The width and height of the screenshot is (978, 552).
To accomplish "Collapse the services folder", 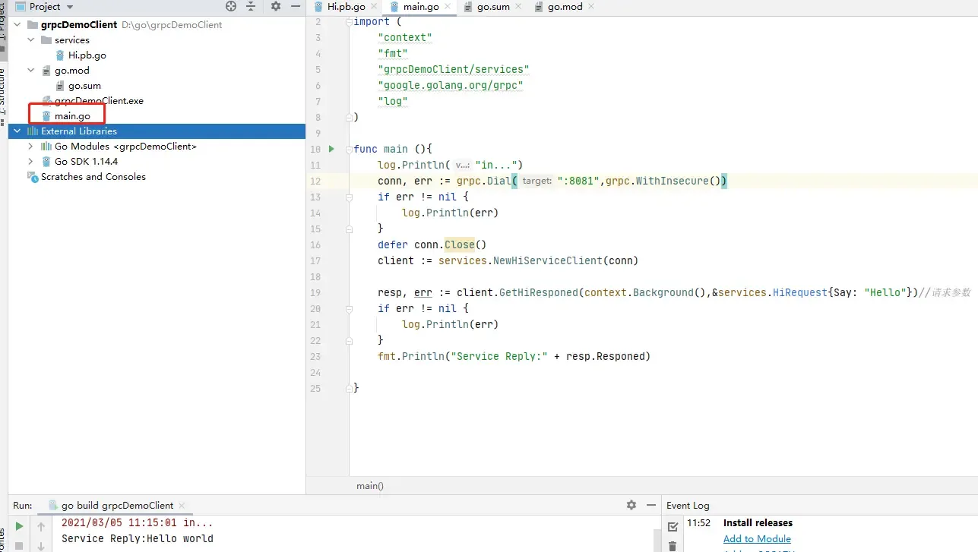I will point(31,39).
